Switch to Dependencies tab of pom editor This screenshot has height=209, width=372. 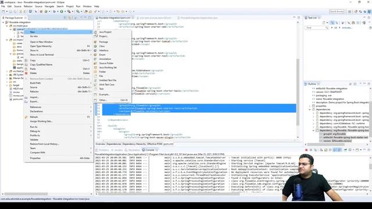(114, 144)
